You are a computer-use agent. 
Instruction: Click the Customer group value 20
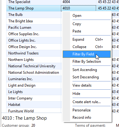pyautogui.click(x=33, y=125)
